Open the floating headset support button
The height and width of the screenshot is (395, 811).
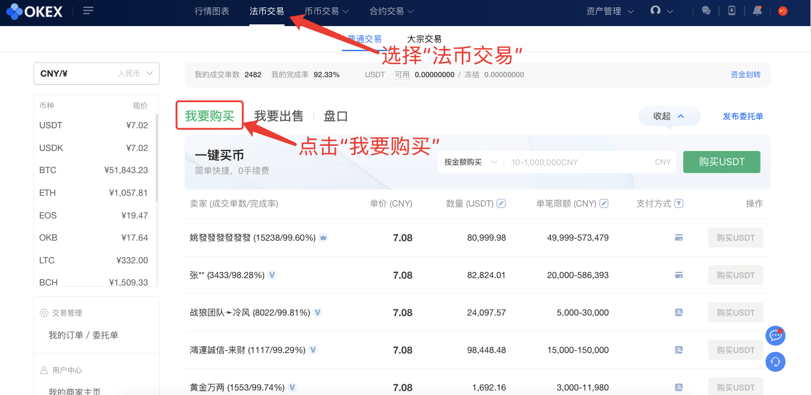[775, 362]
